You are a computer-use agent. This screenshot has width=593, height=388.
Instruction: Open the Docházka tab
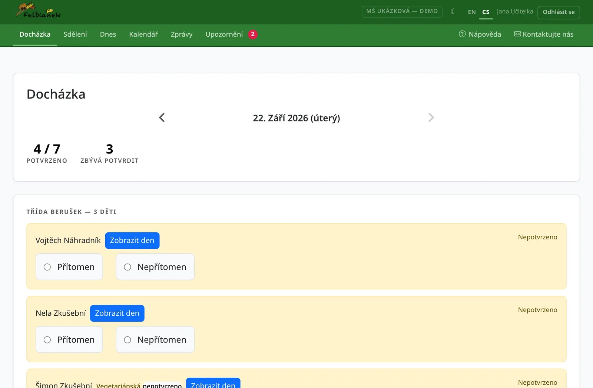[x=35, y=34]
